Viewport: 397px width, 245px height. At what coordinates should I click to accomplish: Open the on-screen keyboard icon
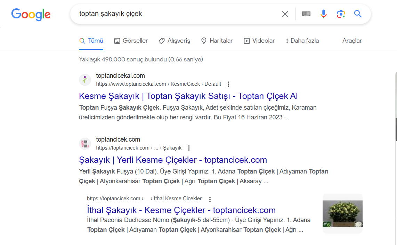pyautogui.click(x=306, y=14)
